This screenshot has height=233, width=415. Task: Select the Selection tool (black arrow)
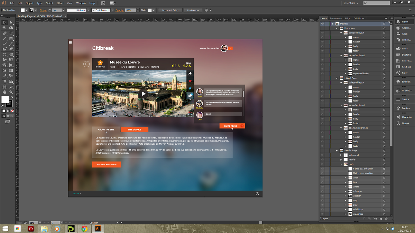pos(5,23)
